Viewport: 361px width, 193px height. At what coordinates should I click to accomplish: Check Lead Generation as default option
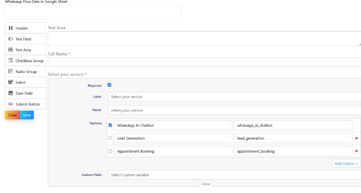(x=110, y=138)
